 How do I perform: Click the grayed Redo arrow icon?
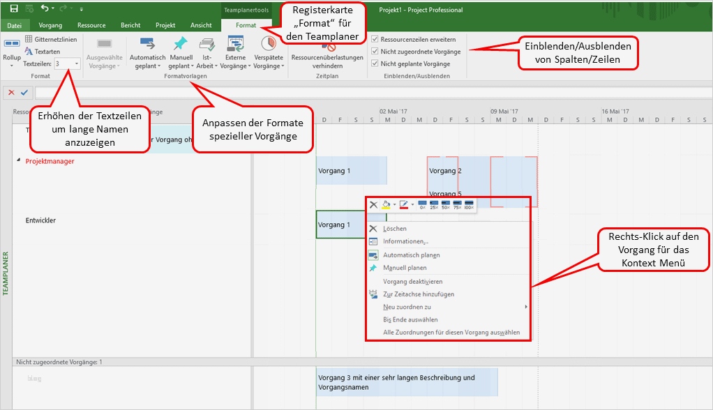point(63,8)
